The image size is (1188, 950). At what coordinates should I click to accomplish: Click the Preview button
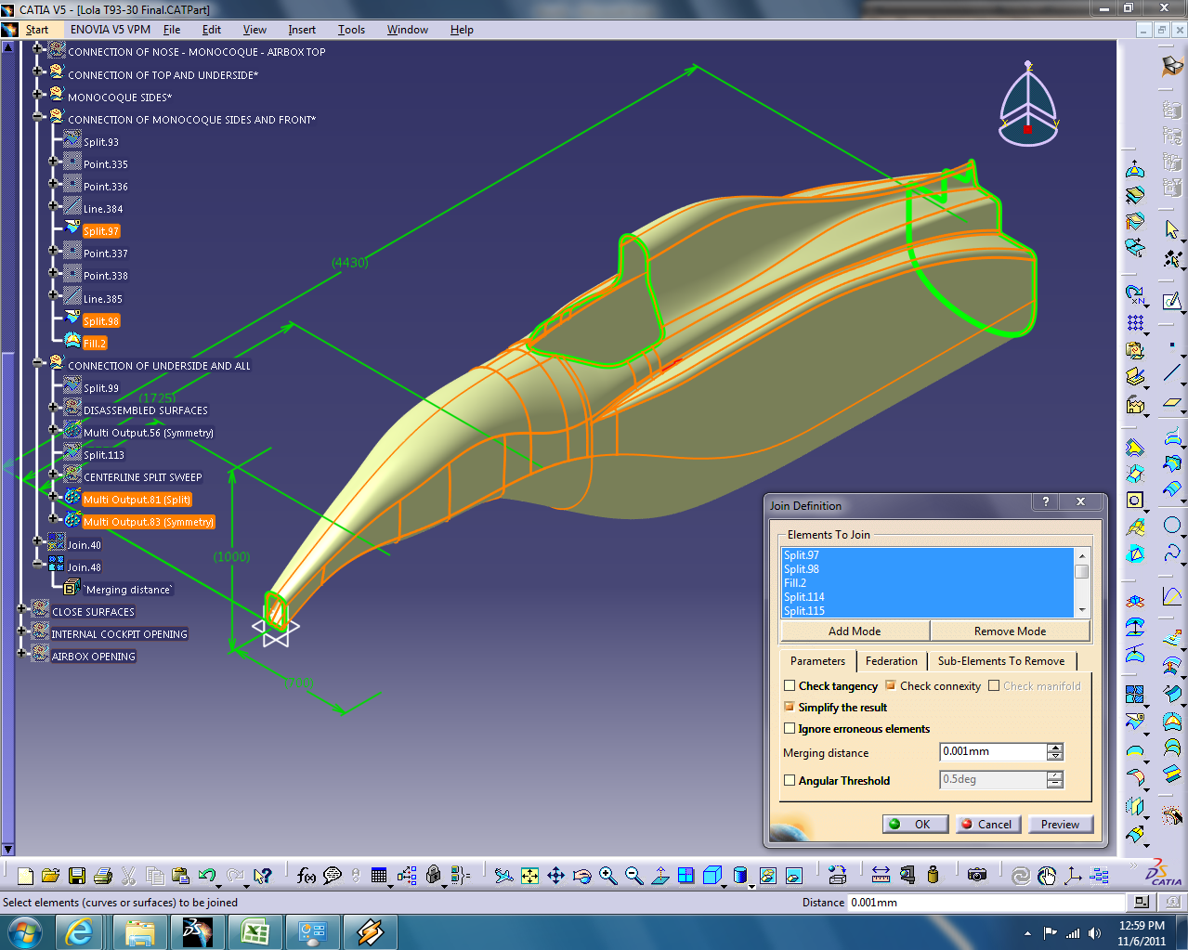click(x=1061, y=824)
